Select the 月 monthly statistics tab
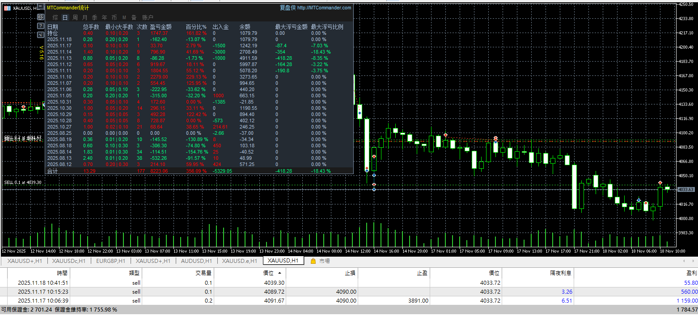Image resolution: width=698 pixels, height=316 pixels. pos(85,17)
